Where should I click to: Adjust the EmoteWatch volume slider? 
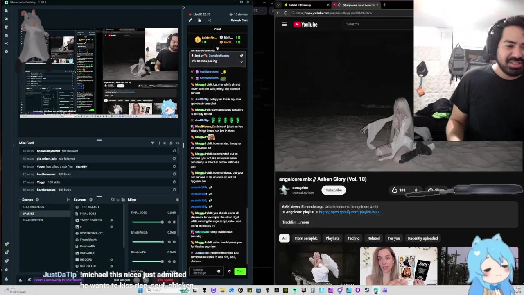[148, 242]
